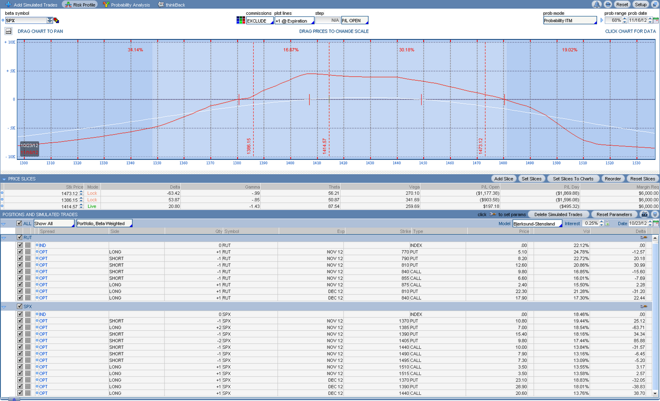660x401 pixels.
Task: Click the wrench params icon on SPX group row
Action: (x=643, y=306)
